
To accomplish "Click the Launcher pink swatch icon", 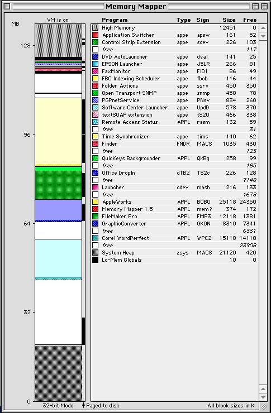I will pos(95,188).
